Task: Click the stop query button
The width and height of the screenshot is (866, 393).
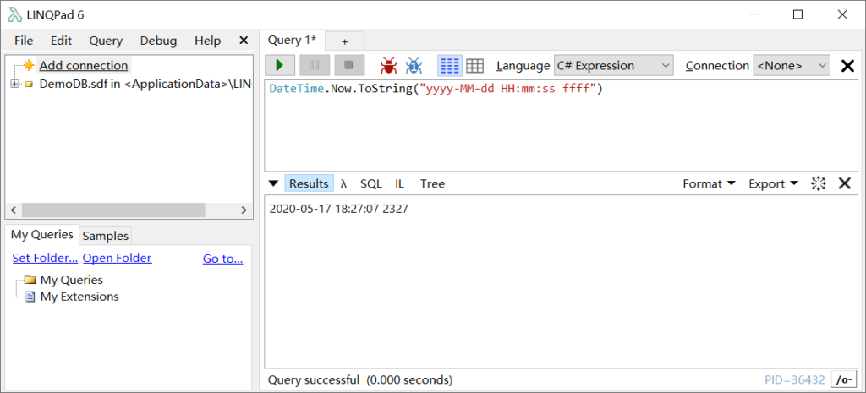Action: [x=349, y=65]
